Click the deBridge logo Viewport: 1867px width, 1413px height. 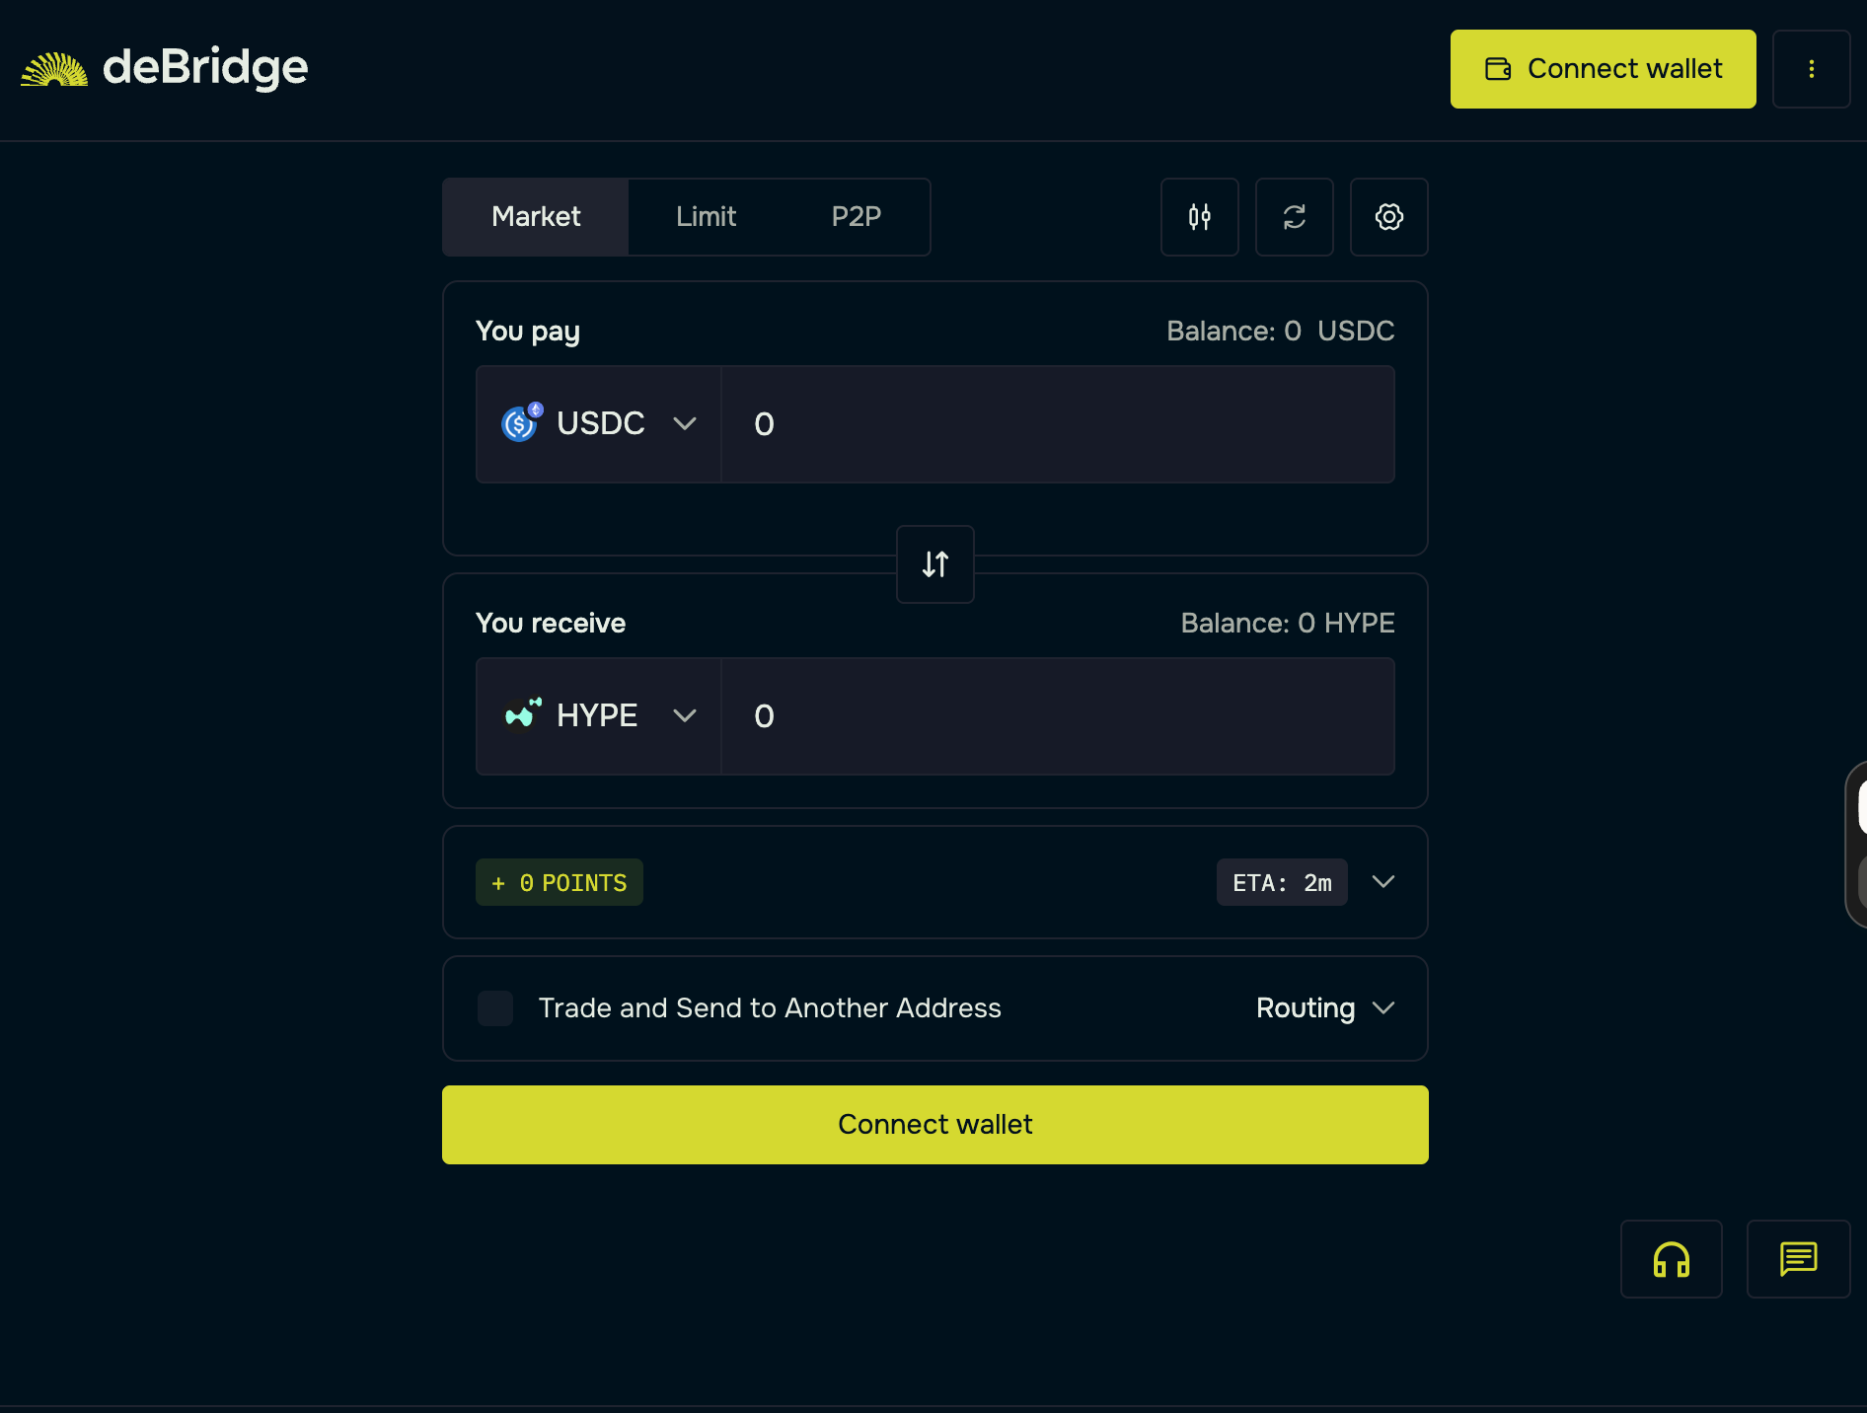point(165,68)
